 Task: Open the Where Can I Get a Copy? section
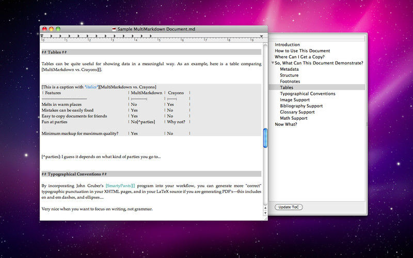[x=299, y=57]
